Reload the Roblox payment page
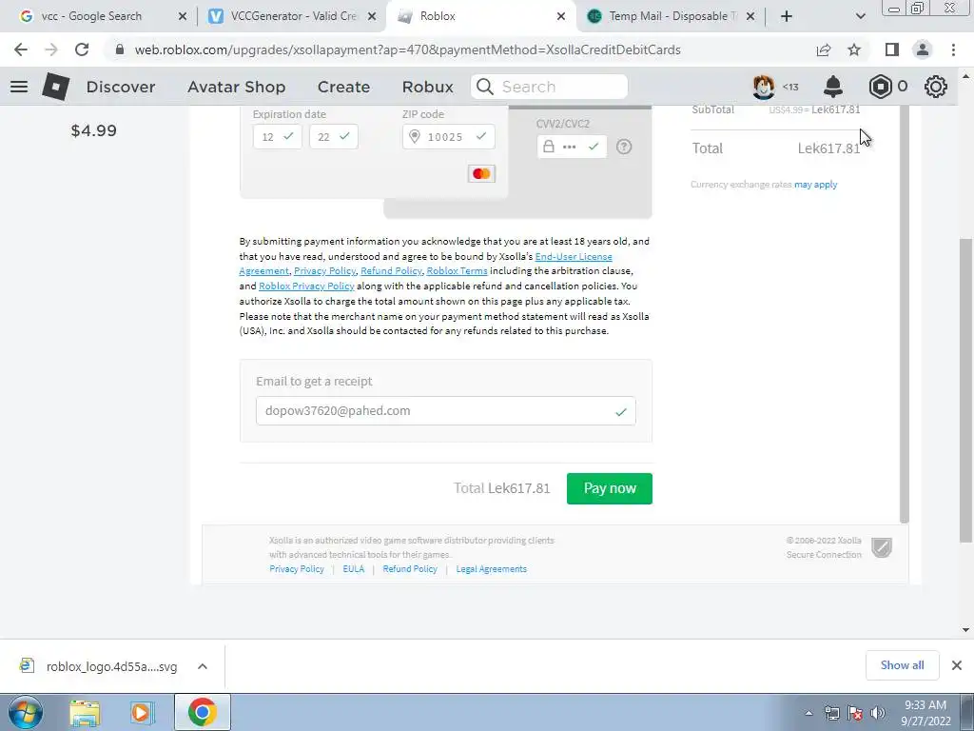The height and width of the screenshot is (731, 974). [x=82, y=49]
